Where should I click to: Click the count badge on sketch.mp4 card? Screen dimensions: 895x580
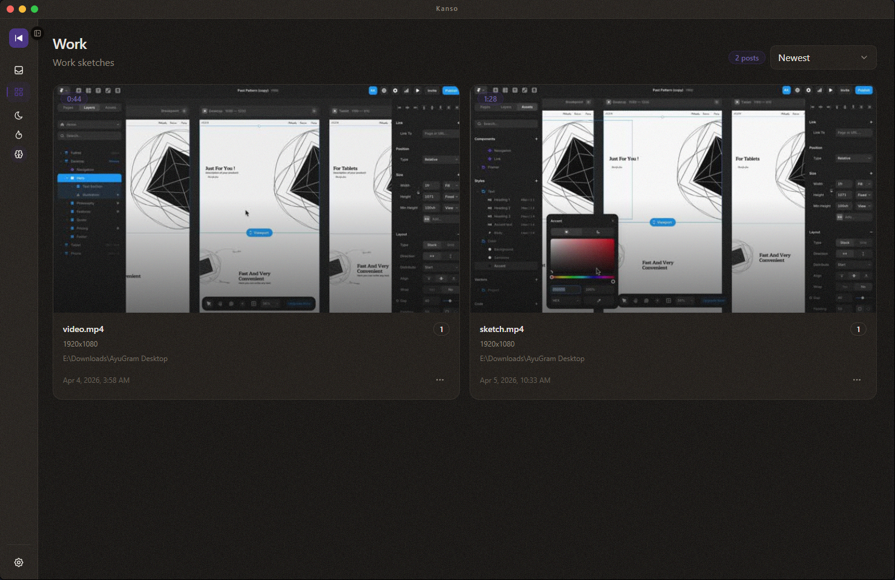point(858,329)
